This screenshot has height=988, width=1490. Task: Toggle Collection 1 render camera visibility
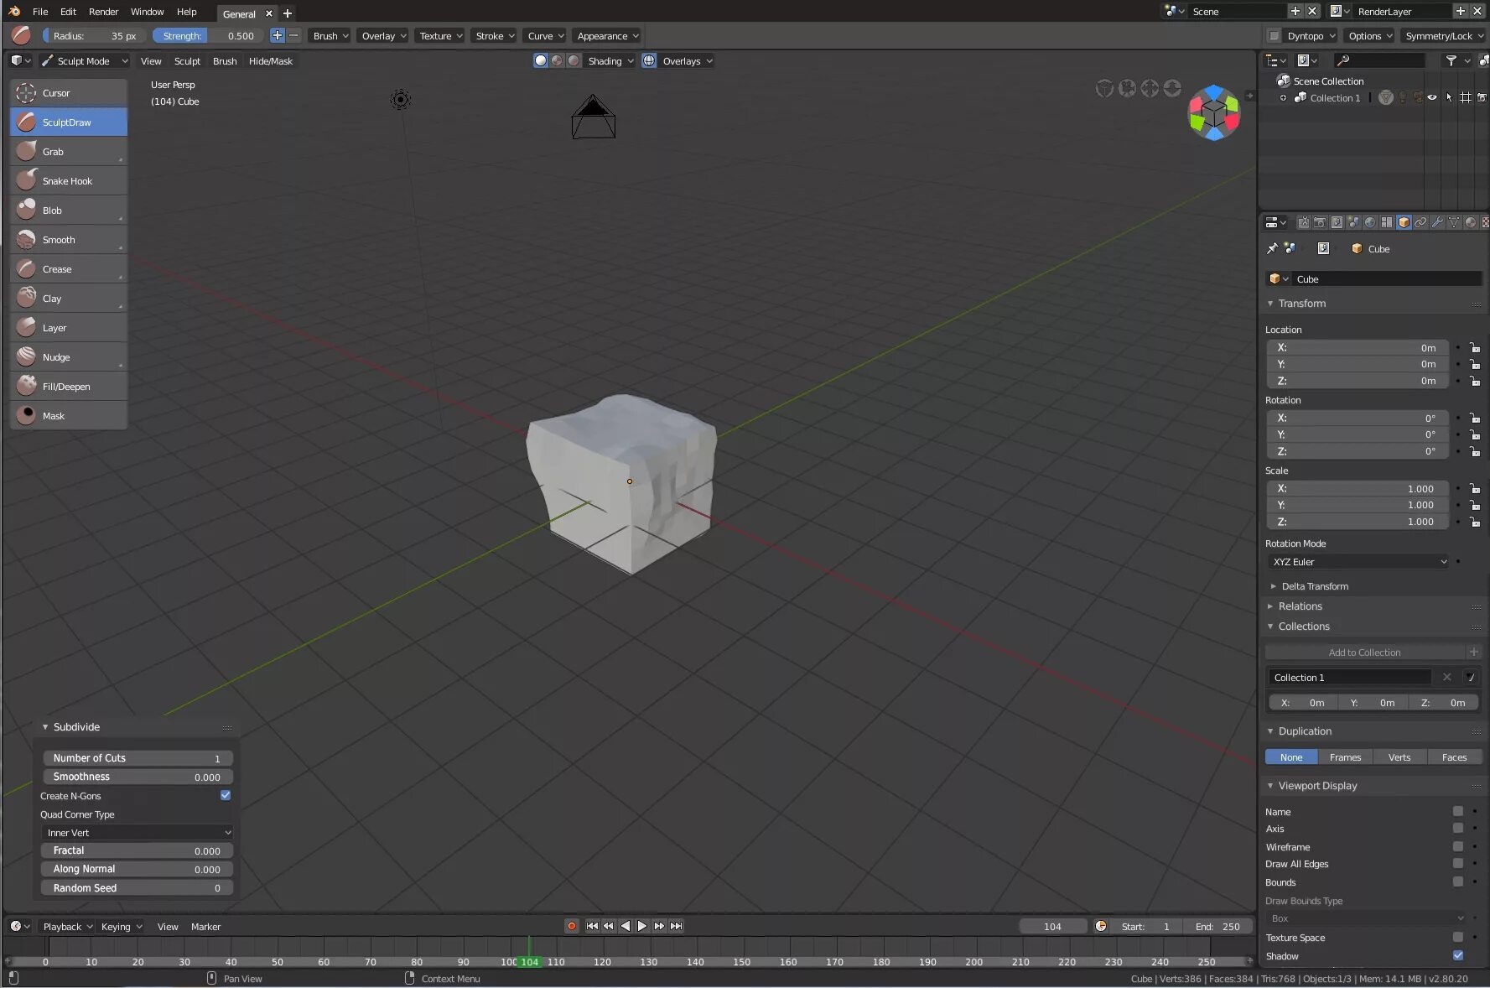click(1482, 97)
